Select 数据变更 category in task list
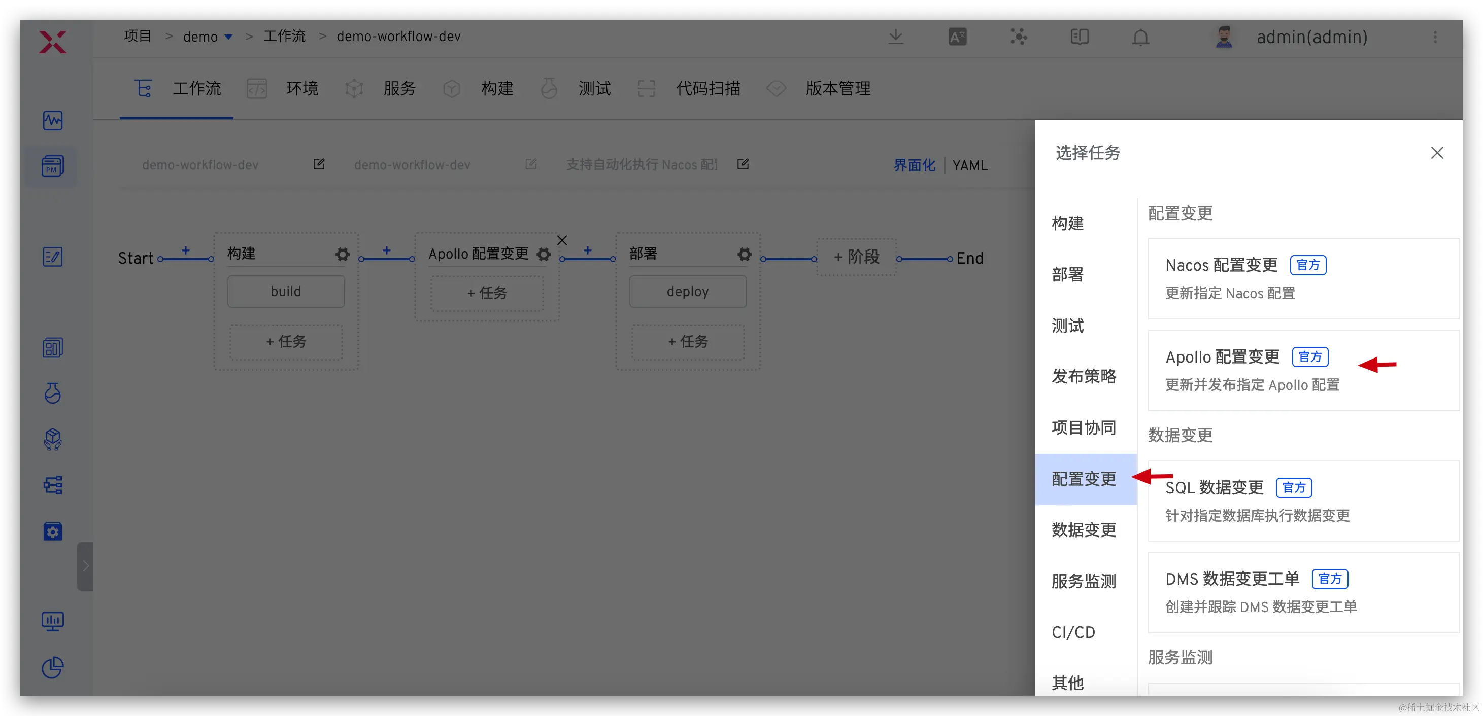The height and width of the screenshot is (716, 1483). tap(1084, 530)
